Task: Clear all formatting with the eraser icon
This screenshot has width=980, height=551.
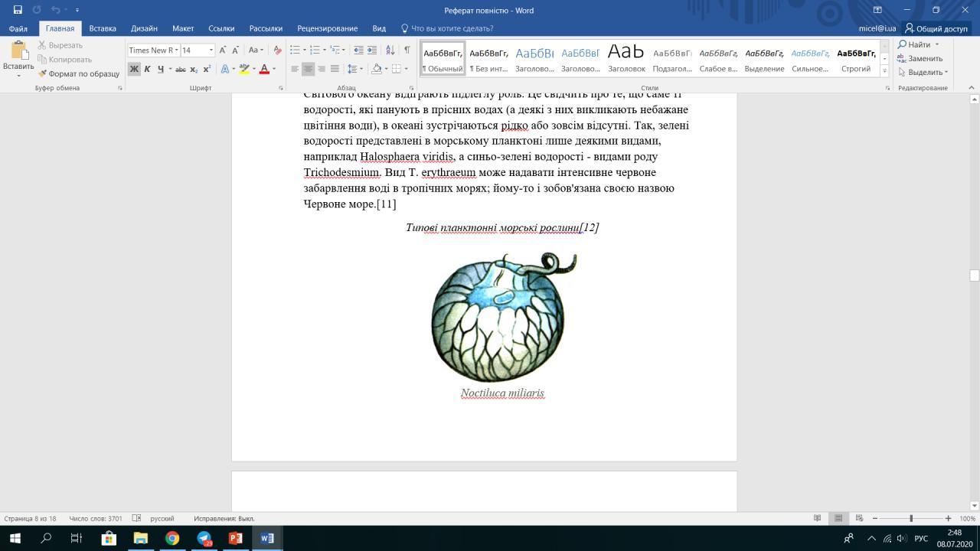Action: (277, 50)
